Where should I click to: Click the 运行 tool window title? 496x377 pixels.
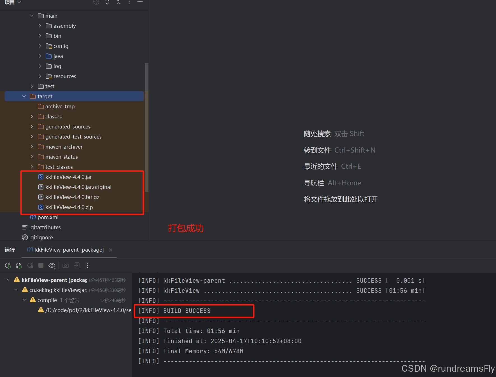[10, 250]
